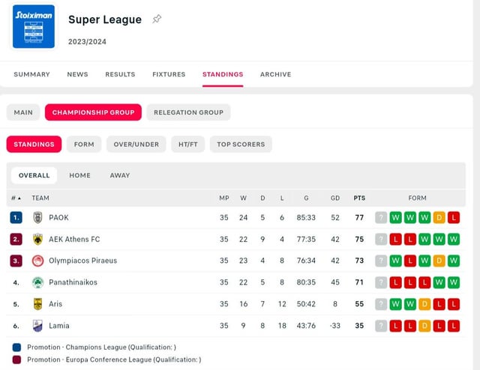Open Olympiacos Piraeus team page

pos(83,261)
